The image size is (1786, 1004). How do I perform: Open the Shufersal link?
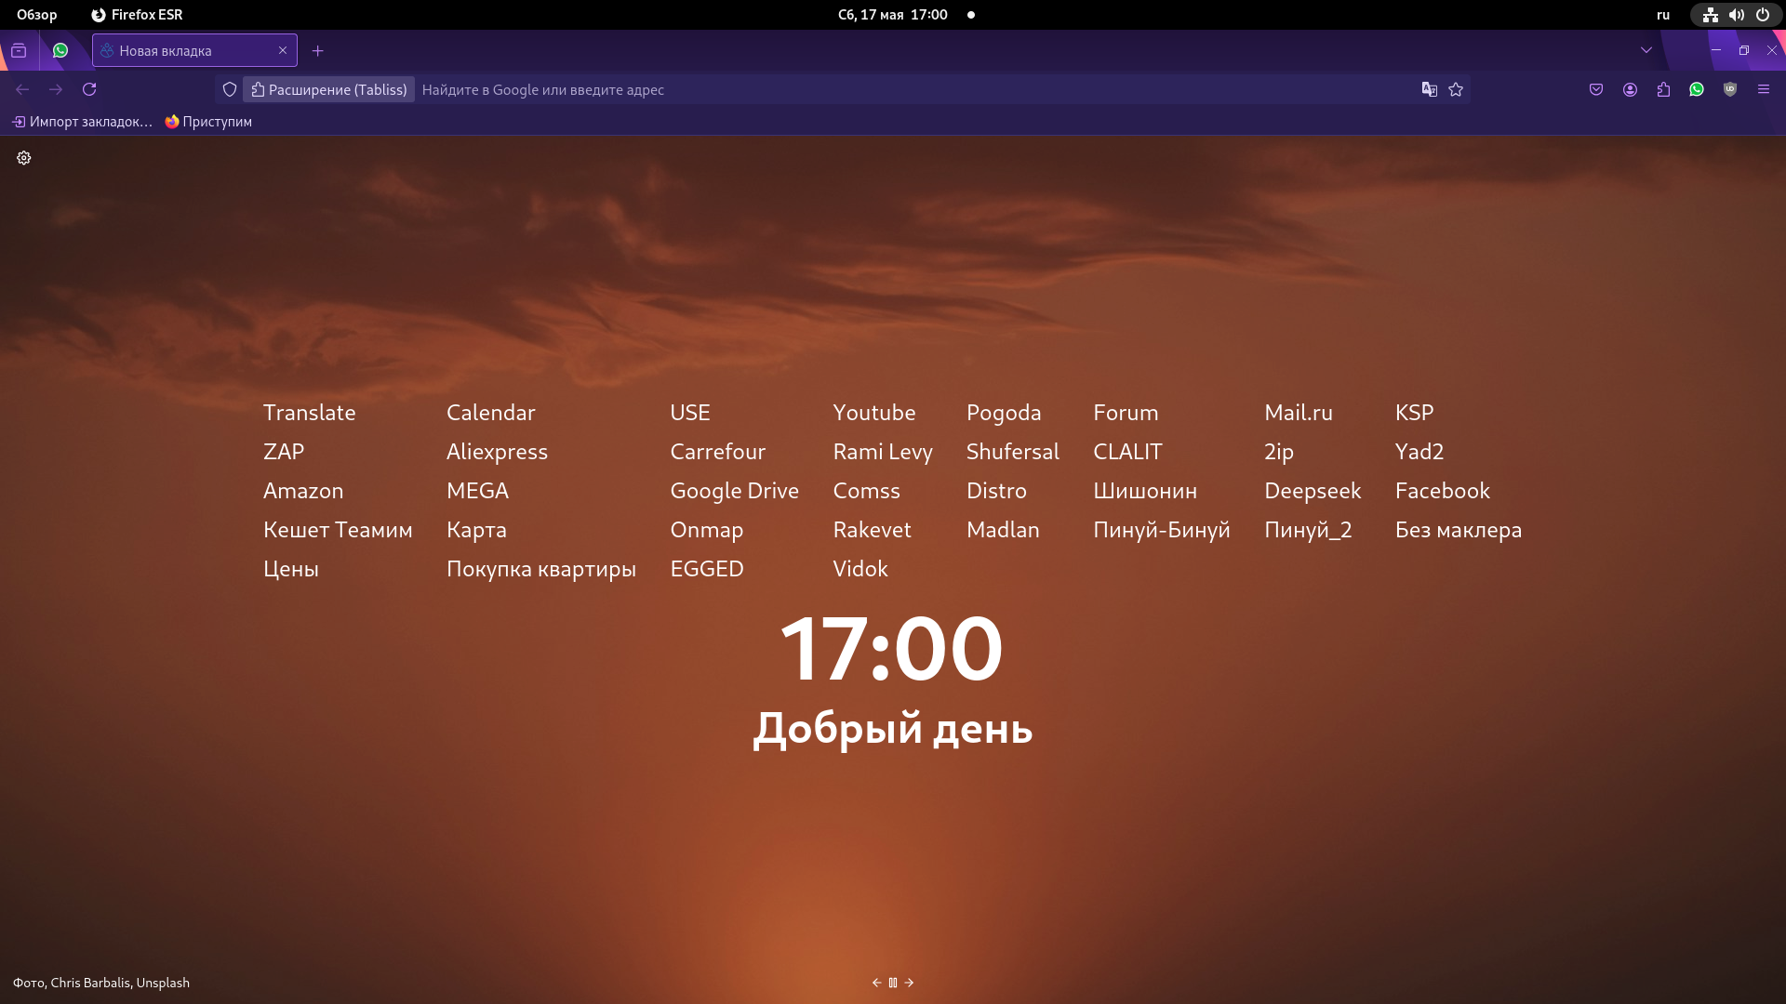click(1013, 452)
